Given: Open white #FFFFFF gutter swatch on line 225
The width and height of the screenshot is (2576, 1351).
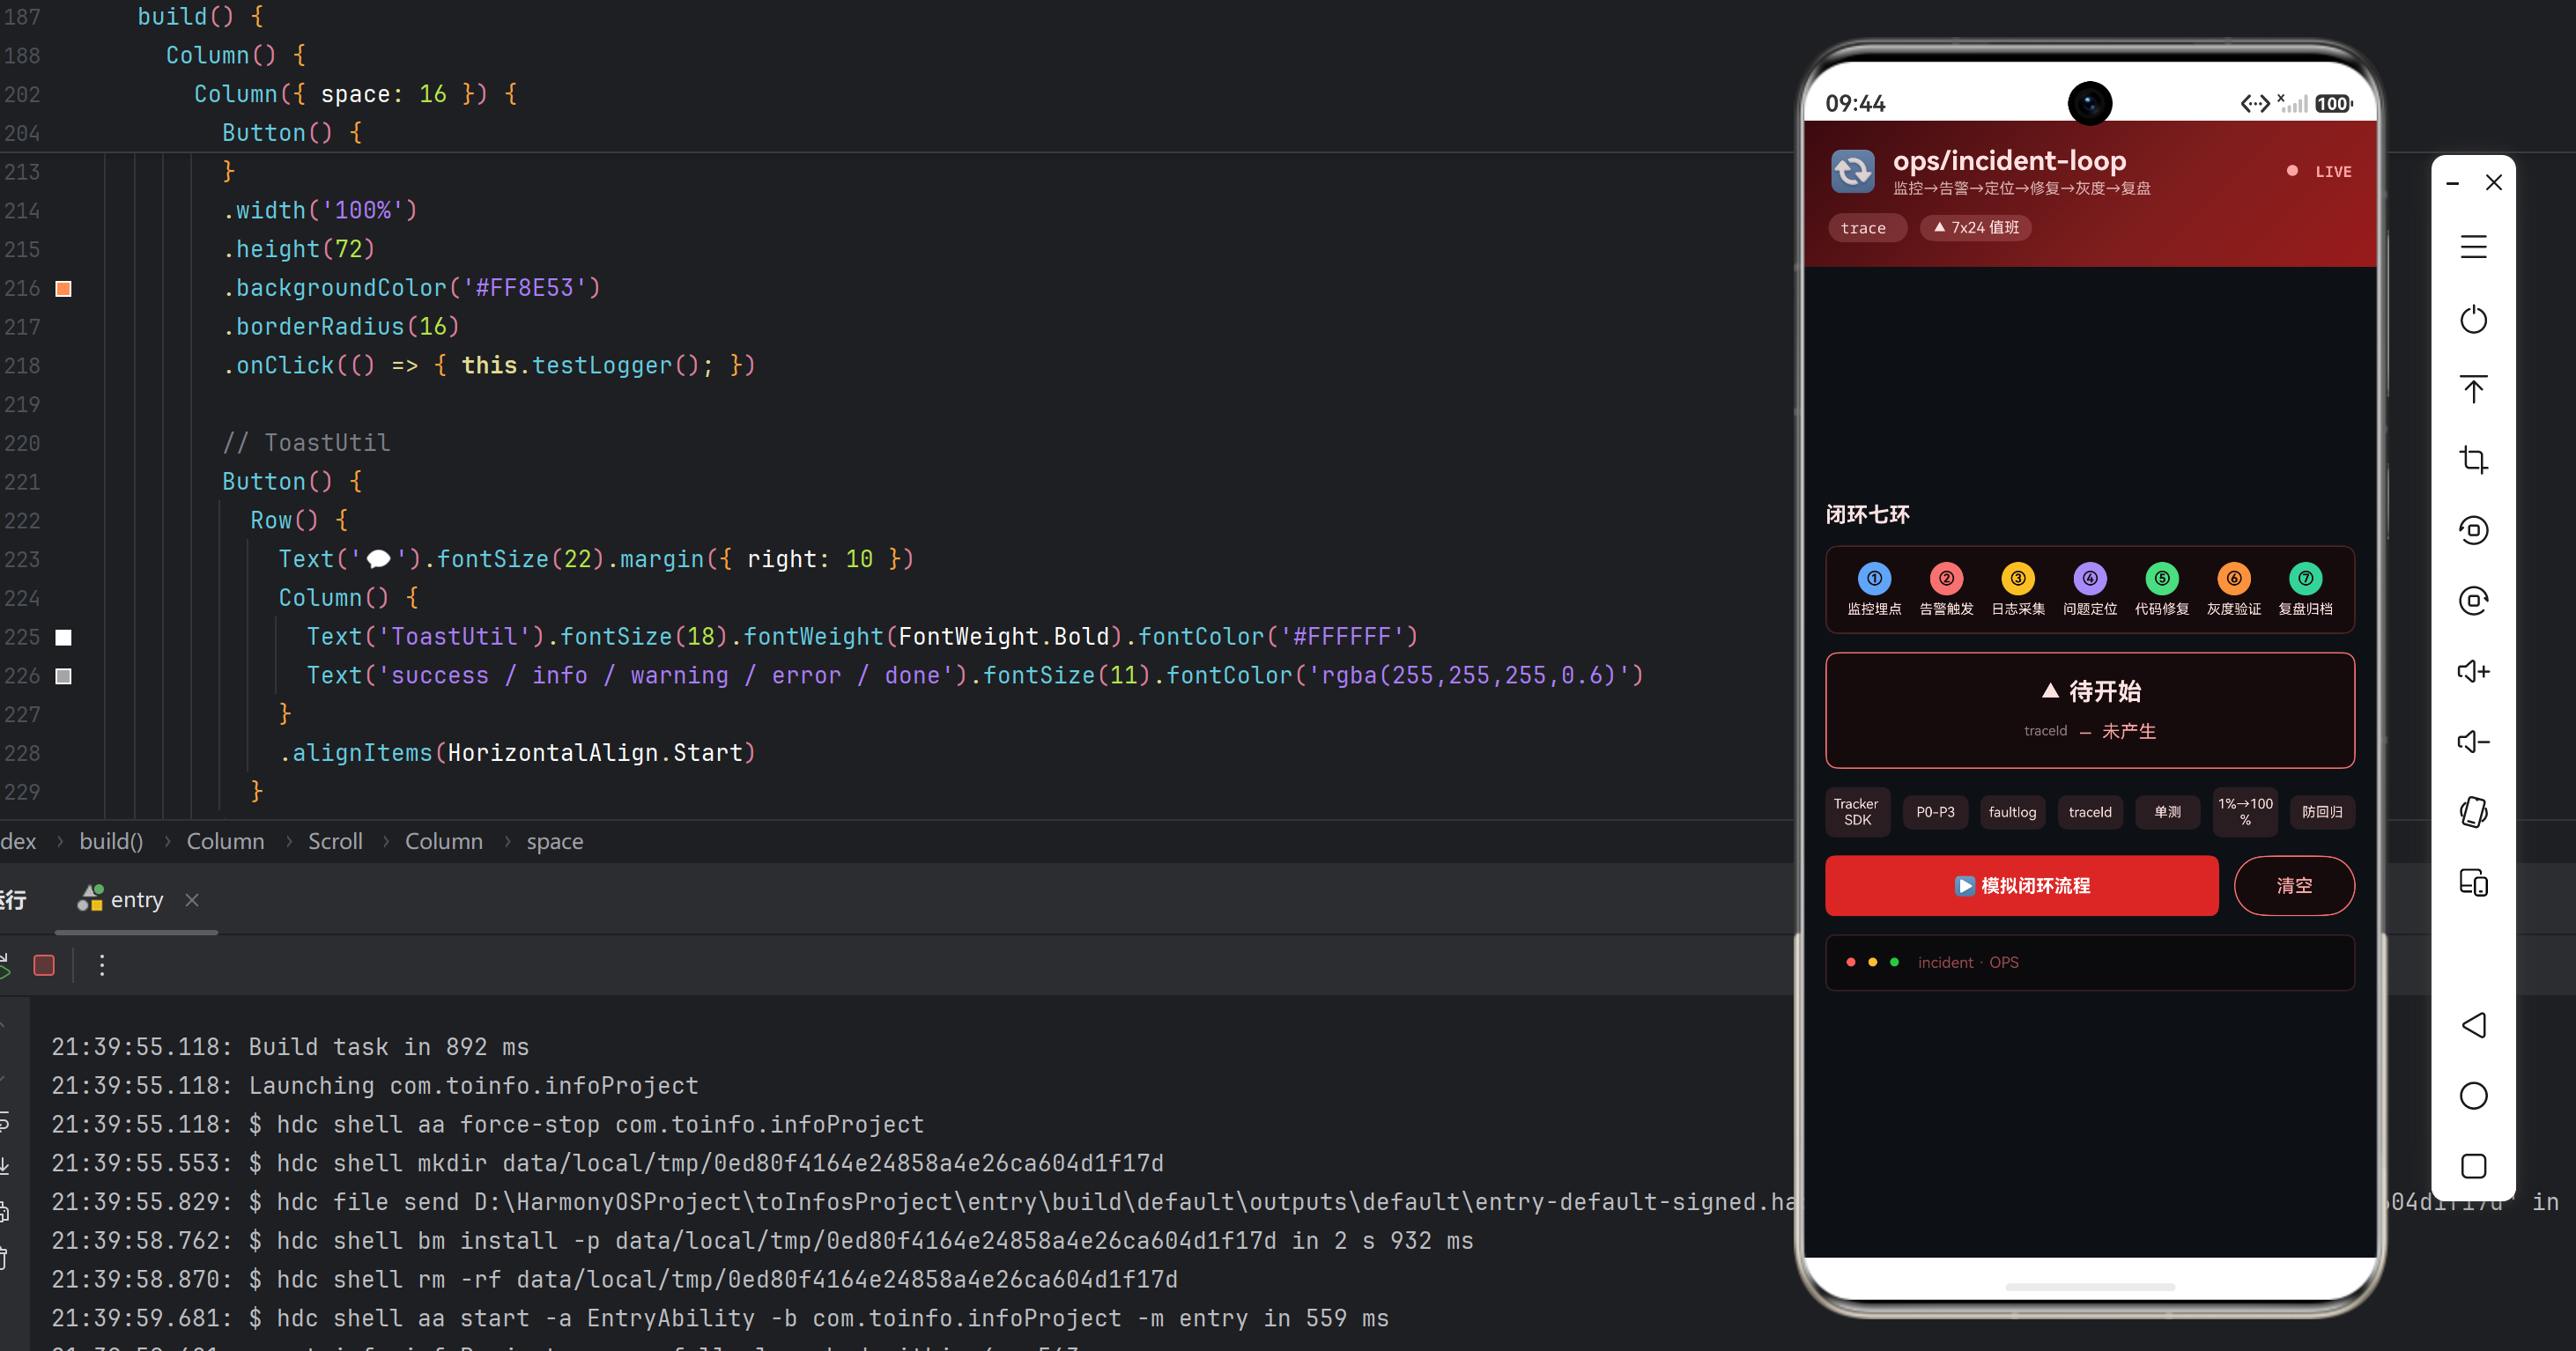Looking at the screenshot, I should (63, 637).
